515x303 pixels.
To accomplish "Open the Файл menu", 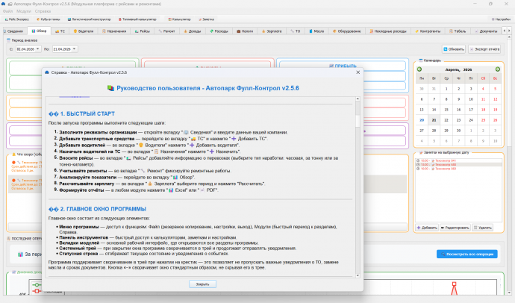I will pyautogui.click(x=7, y=11).
